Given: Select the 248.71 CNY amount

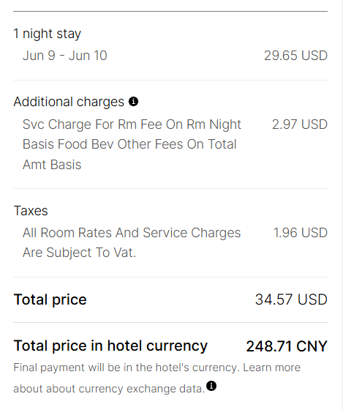Looking at the screenshot, I should point(287,346).
